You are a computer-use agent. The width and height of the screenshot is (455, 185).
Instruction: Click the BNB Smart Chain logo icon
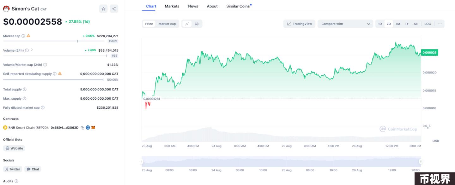click(5, 128)
